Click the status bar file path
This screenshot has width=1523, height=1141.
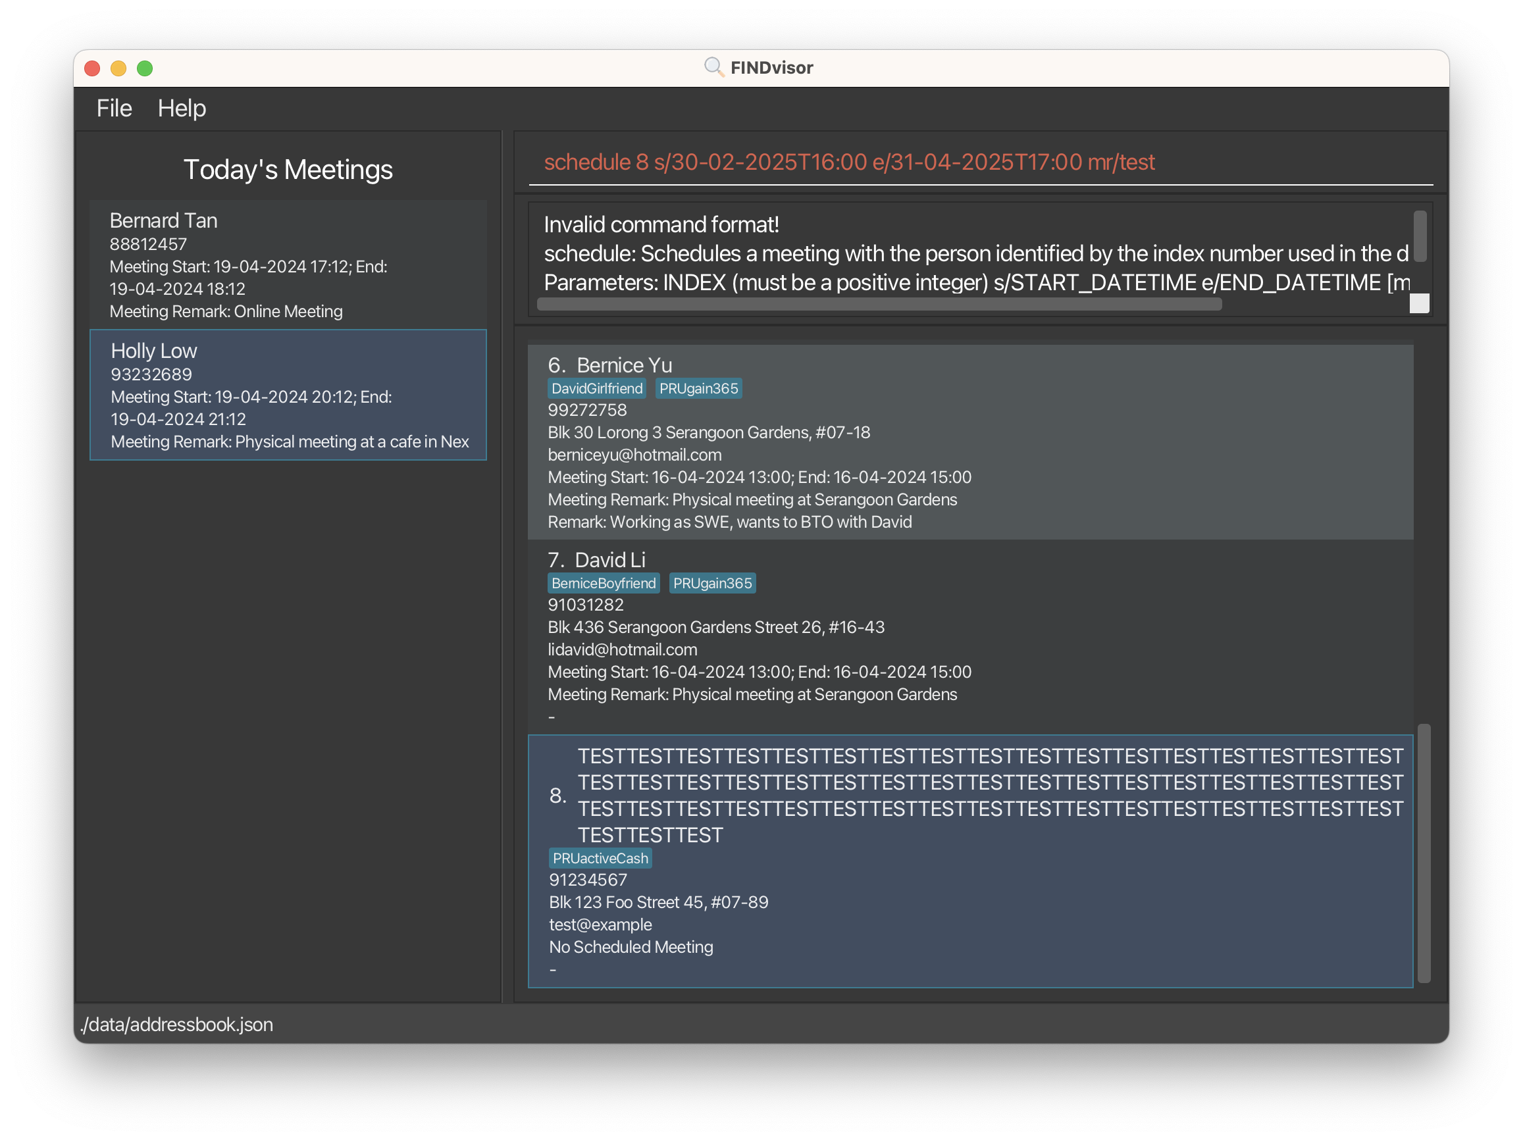(x=177, y=1025)
